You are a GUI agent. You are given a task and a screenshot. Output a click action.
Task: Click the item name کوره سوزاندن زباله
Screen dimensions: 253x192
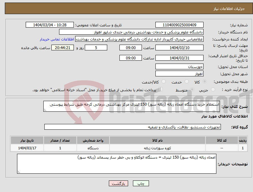157,148
